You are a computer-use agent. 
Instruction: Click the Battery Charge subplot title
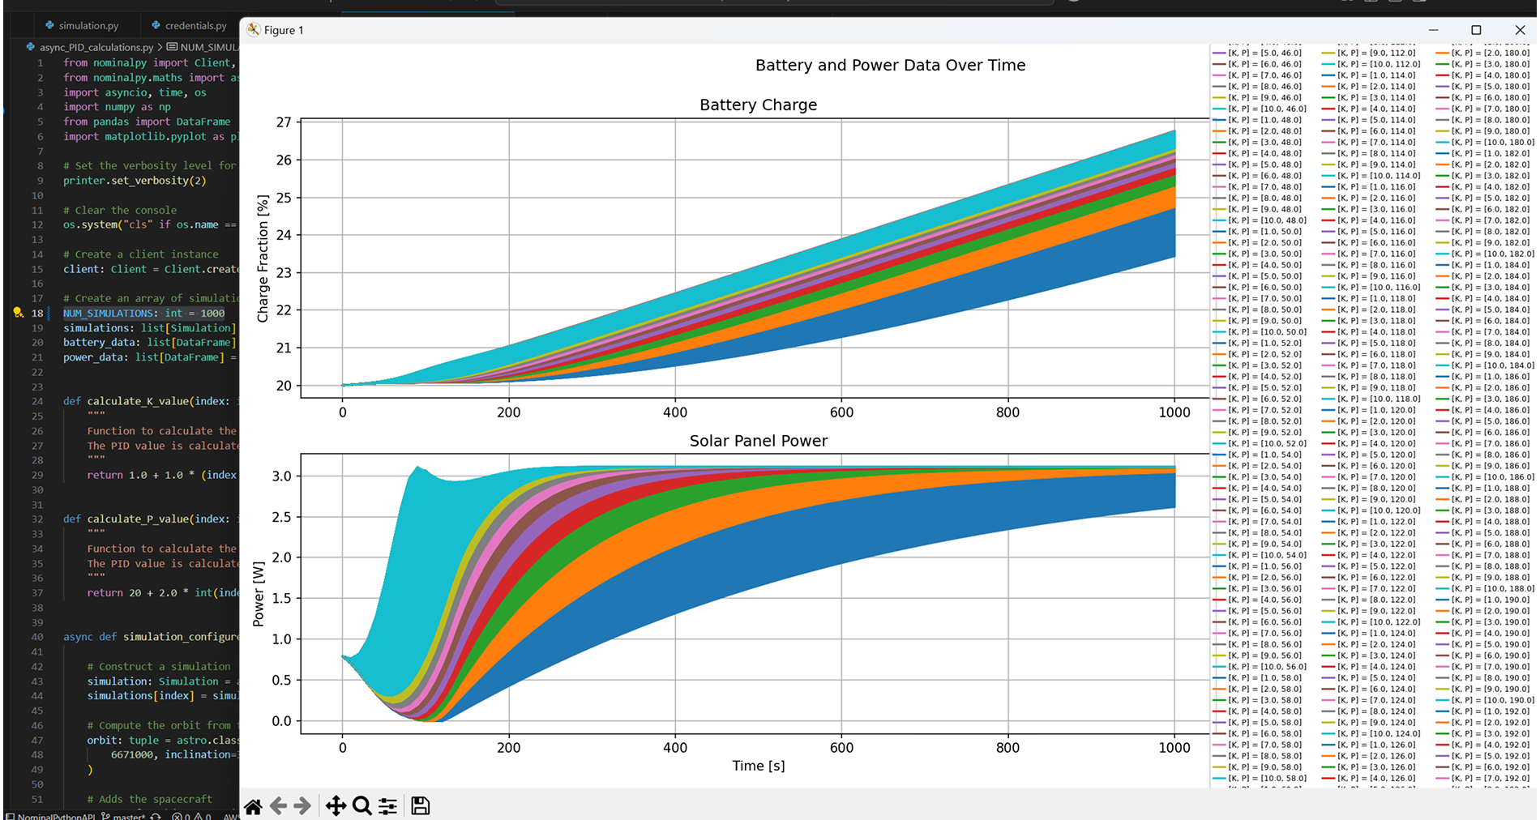click(758, 105)
